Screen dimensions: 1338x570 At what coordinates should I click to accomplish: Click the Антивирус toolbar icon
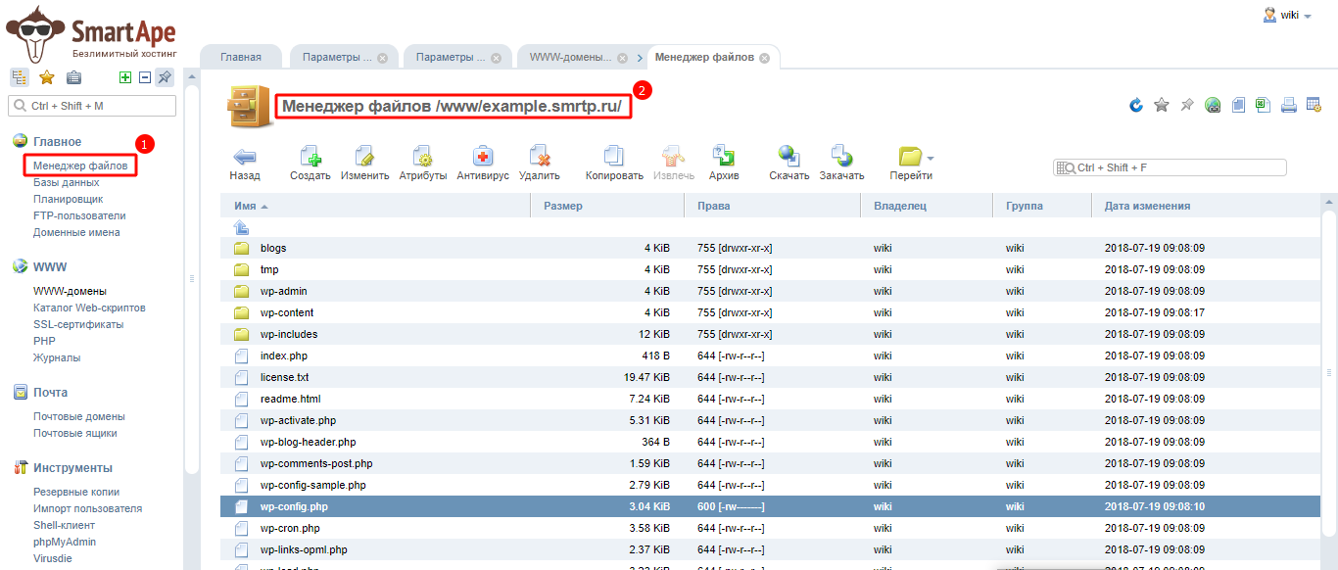click(483, 157)
